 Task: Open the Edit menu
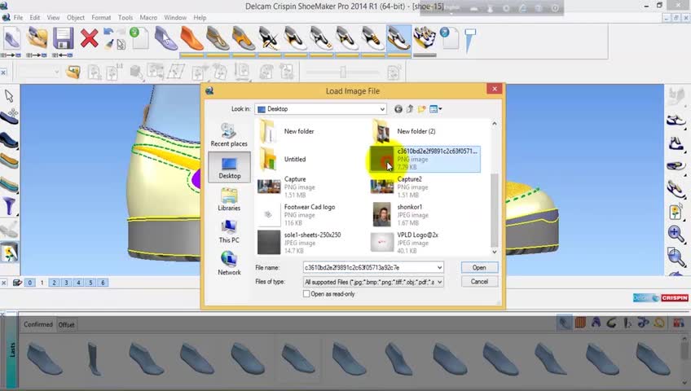point(35,18)
